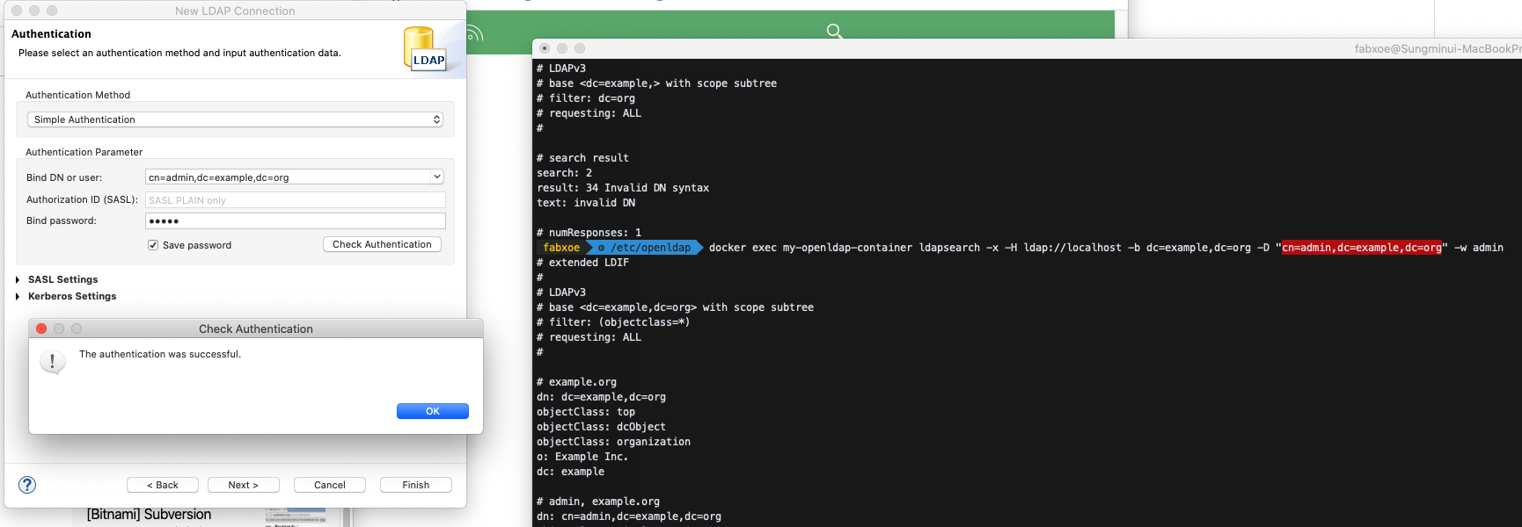
Task: Click '# extended LDIF' terminal line
Action: pos(582,263)
